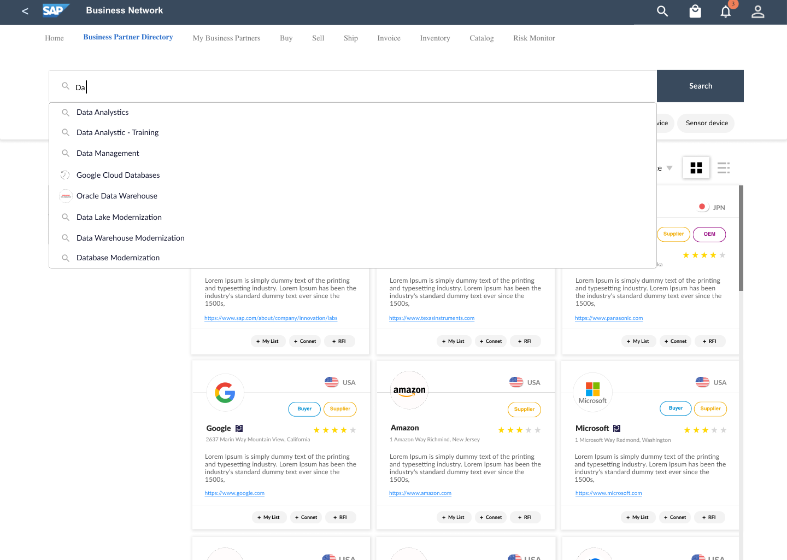The image size is (787, 560).
Task: Select Data Management suggestion
Action: pos(353,153)
